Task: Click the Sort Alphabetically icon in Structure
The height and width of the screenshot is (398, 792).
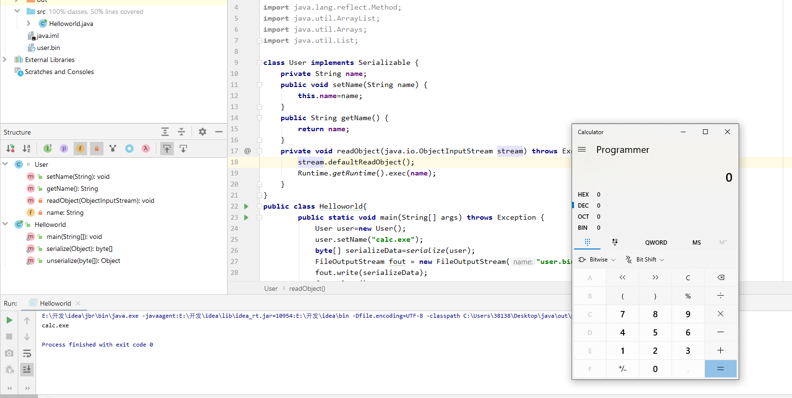Action: pyautogui.click(x=26, y=149)
